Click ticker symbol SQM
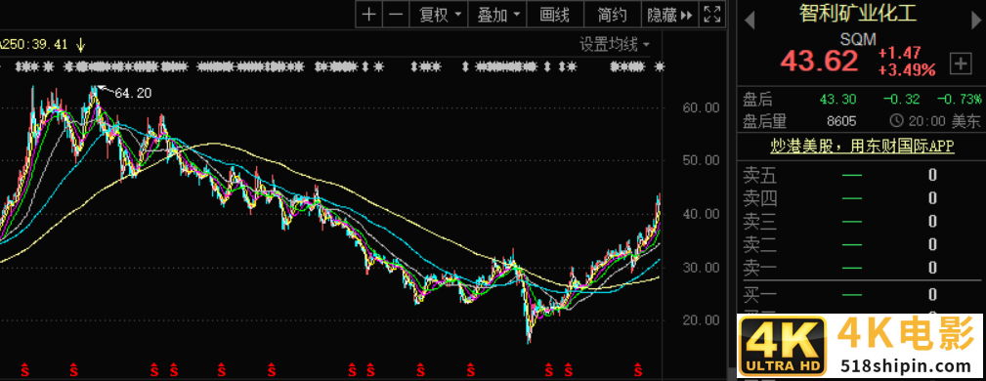This screenshot has height=381, width=986. [858, 40]
